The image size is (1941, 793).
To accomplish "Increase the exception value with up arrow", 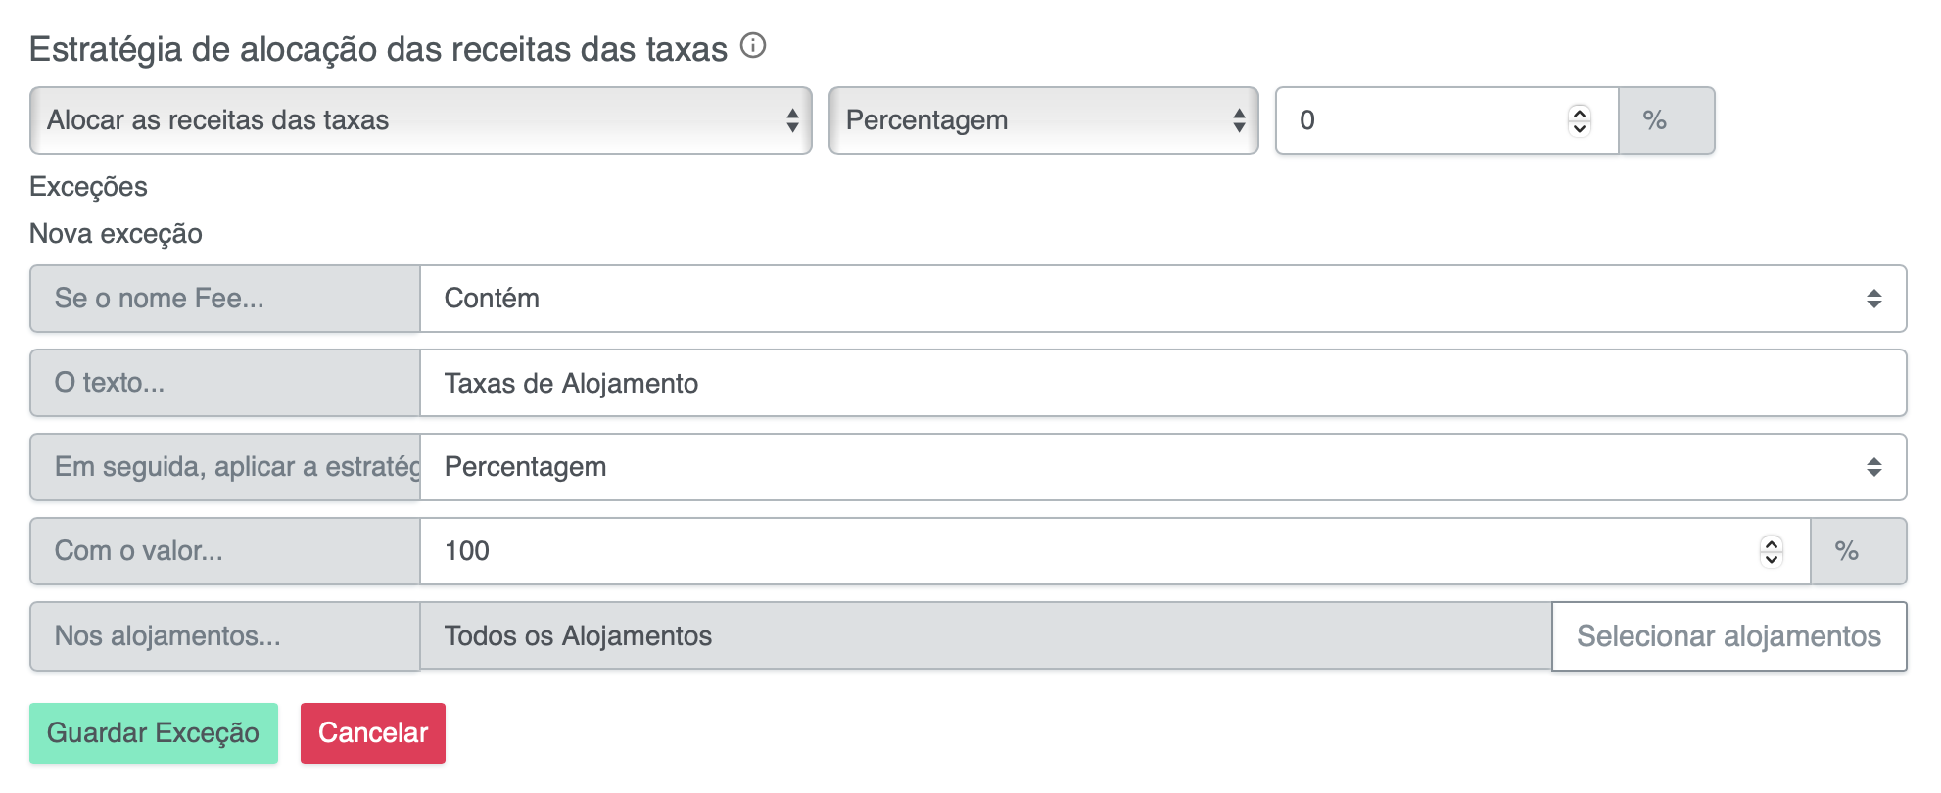I will [1771, 543].
